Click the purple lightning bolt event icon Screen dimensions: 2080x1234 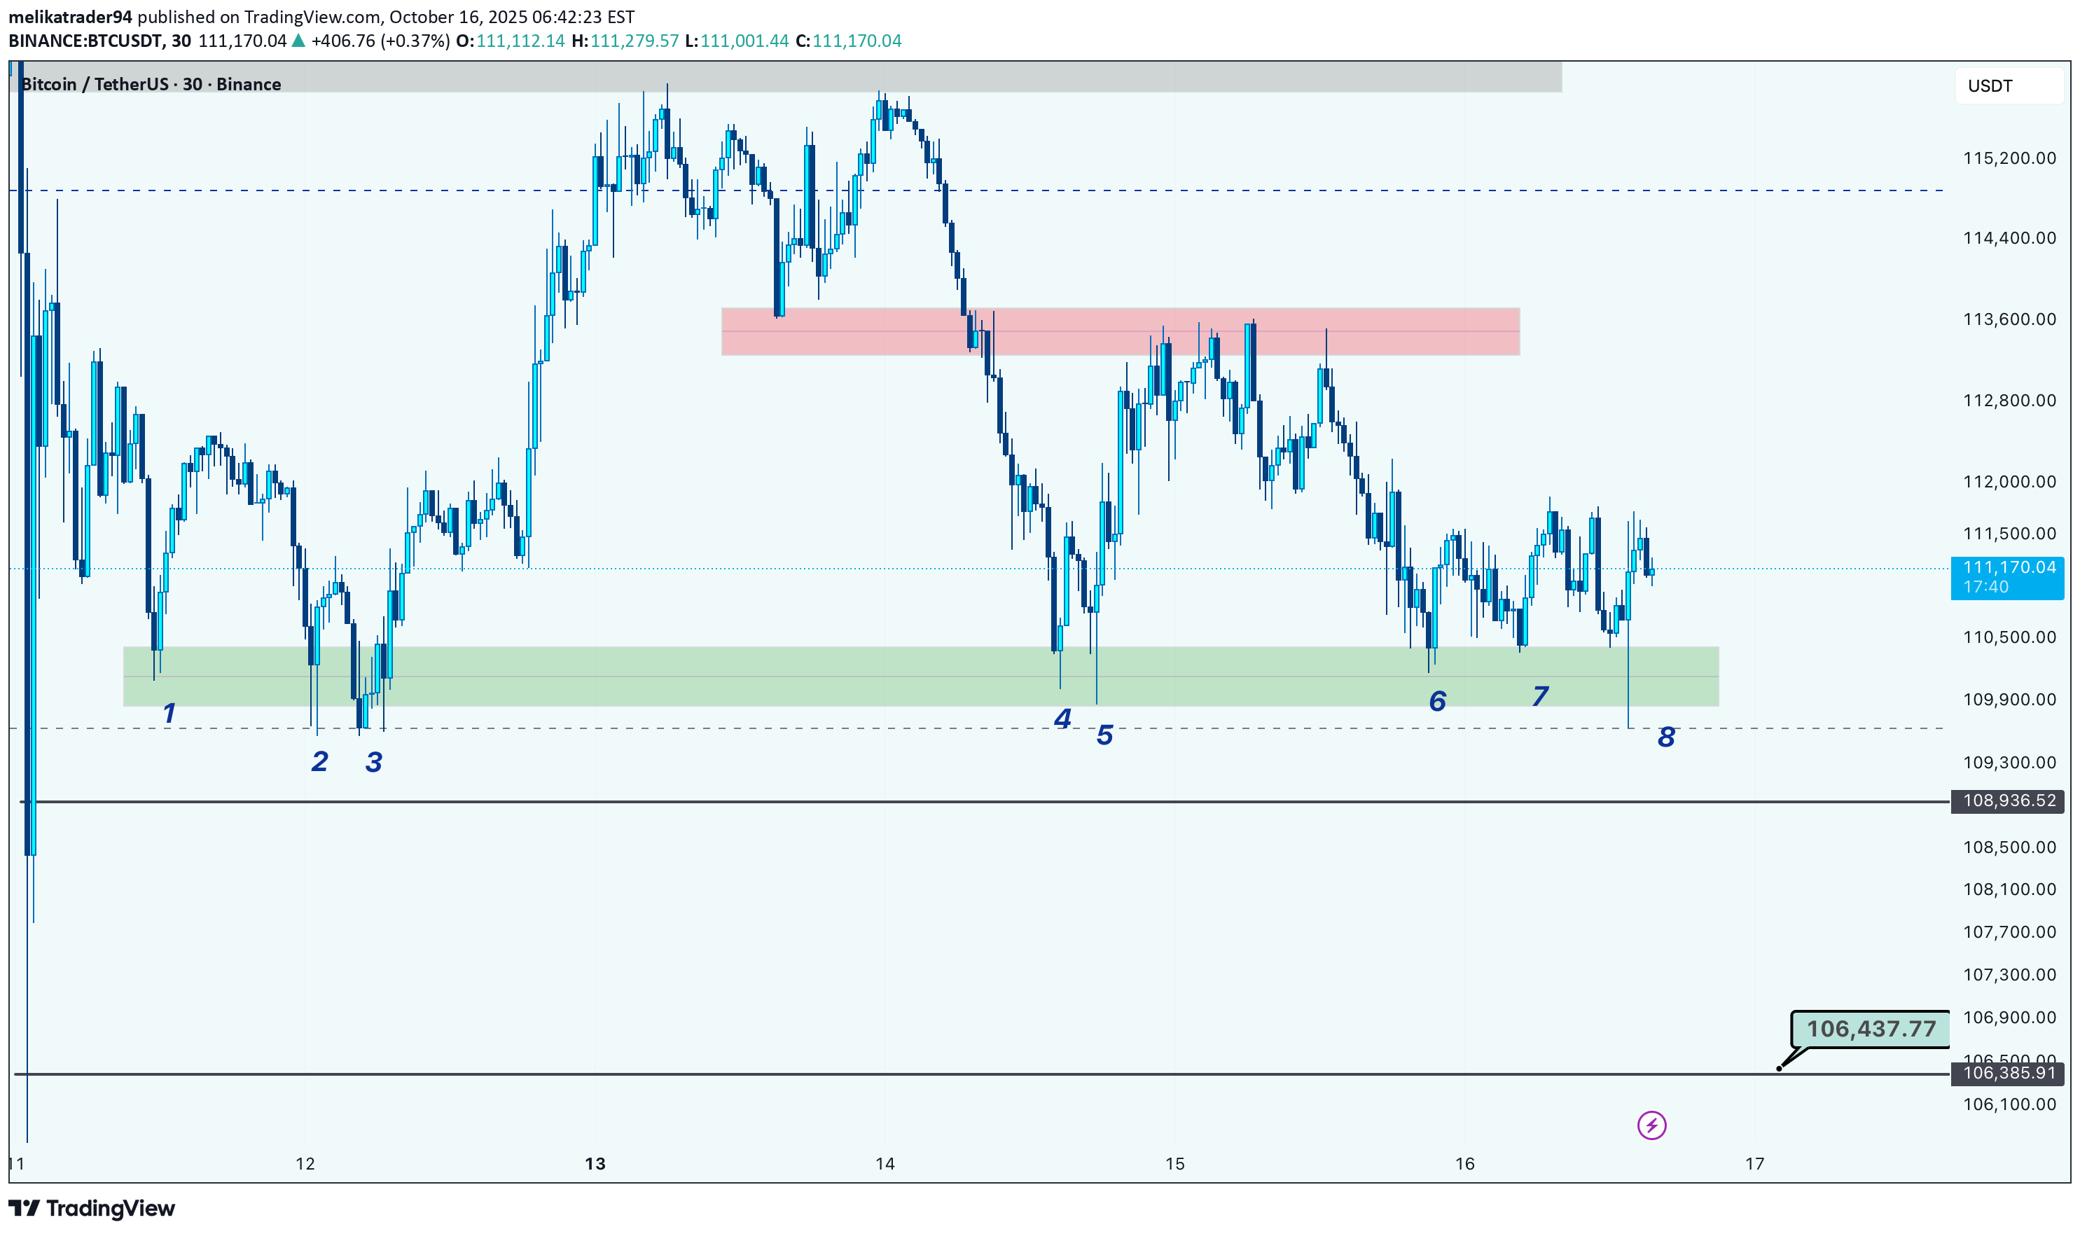click(1651, 1125)
